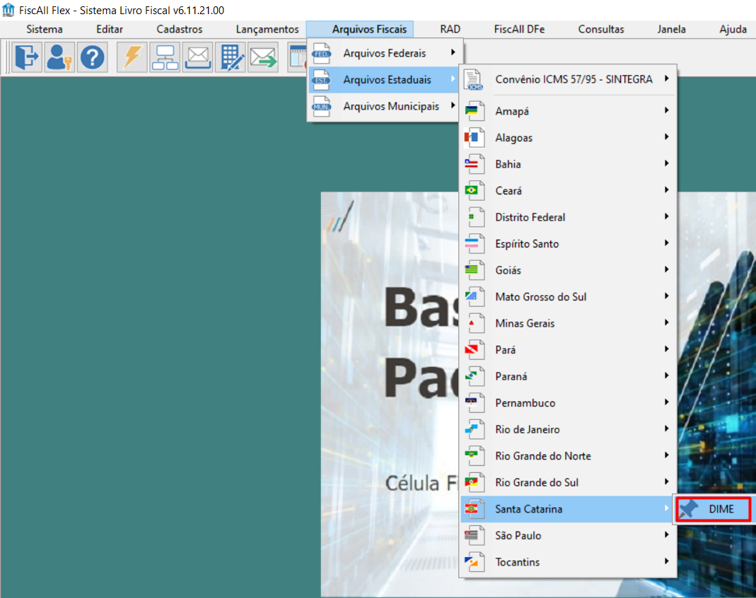756x598 pixels.
Task: Click the SINTEGRA ICMS document icon
Action: coord(474,79)
